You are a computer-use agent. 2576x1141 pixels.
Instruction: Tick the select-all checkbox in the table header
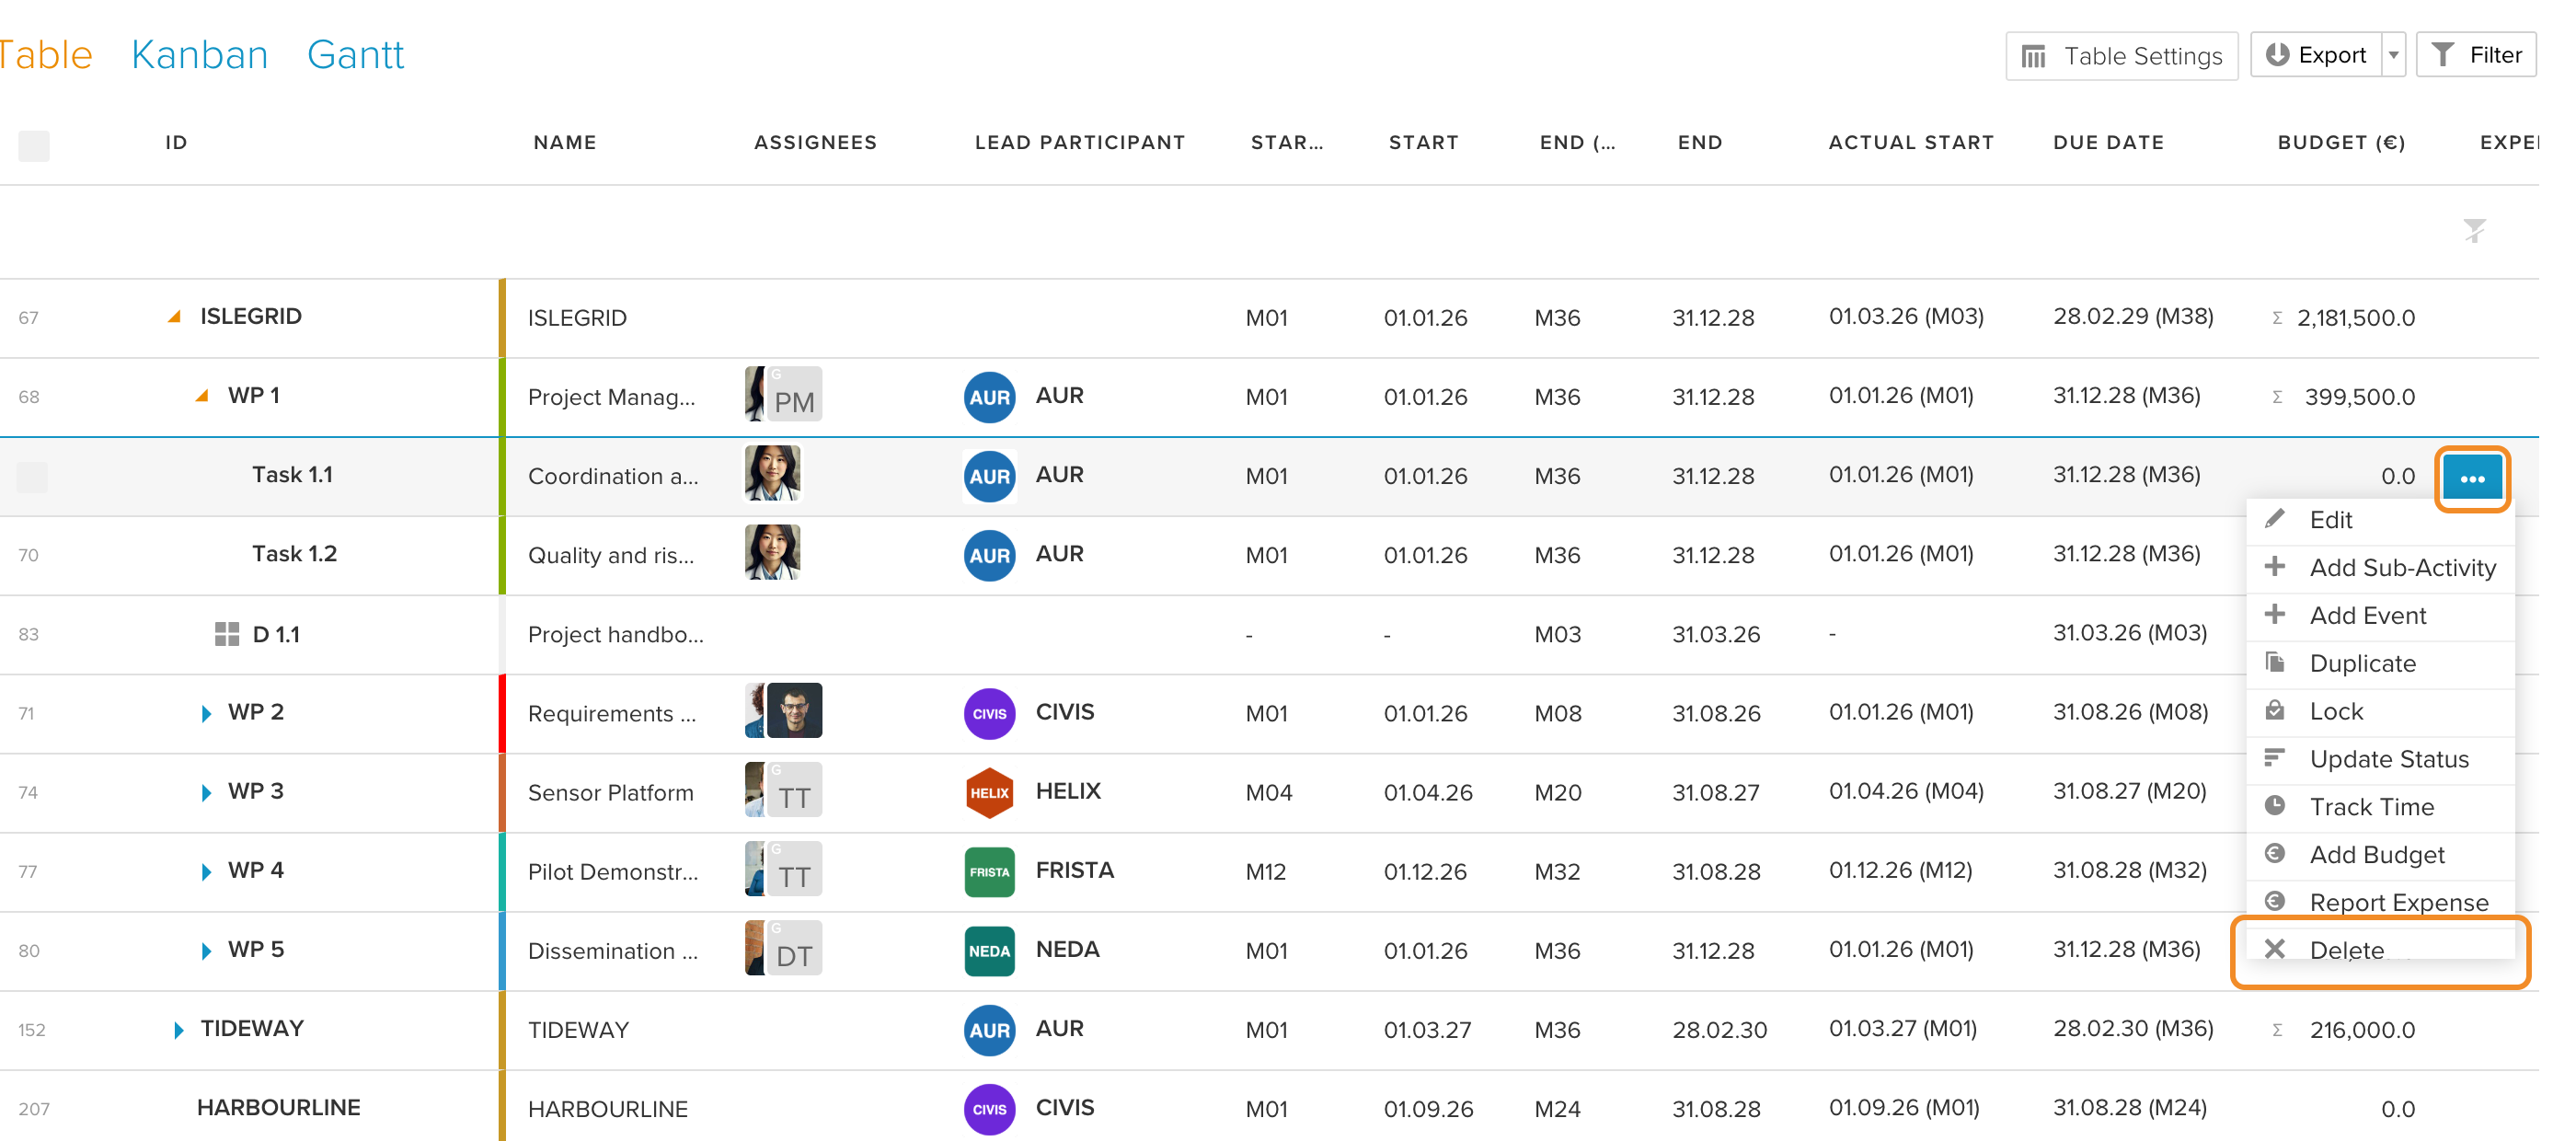[x=34, y=145]
